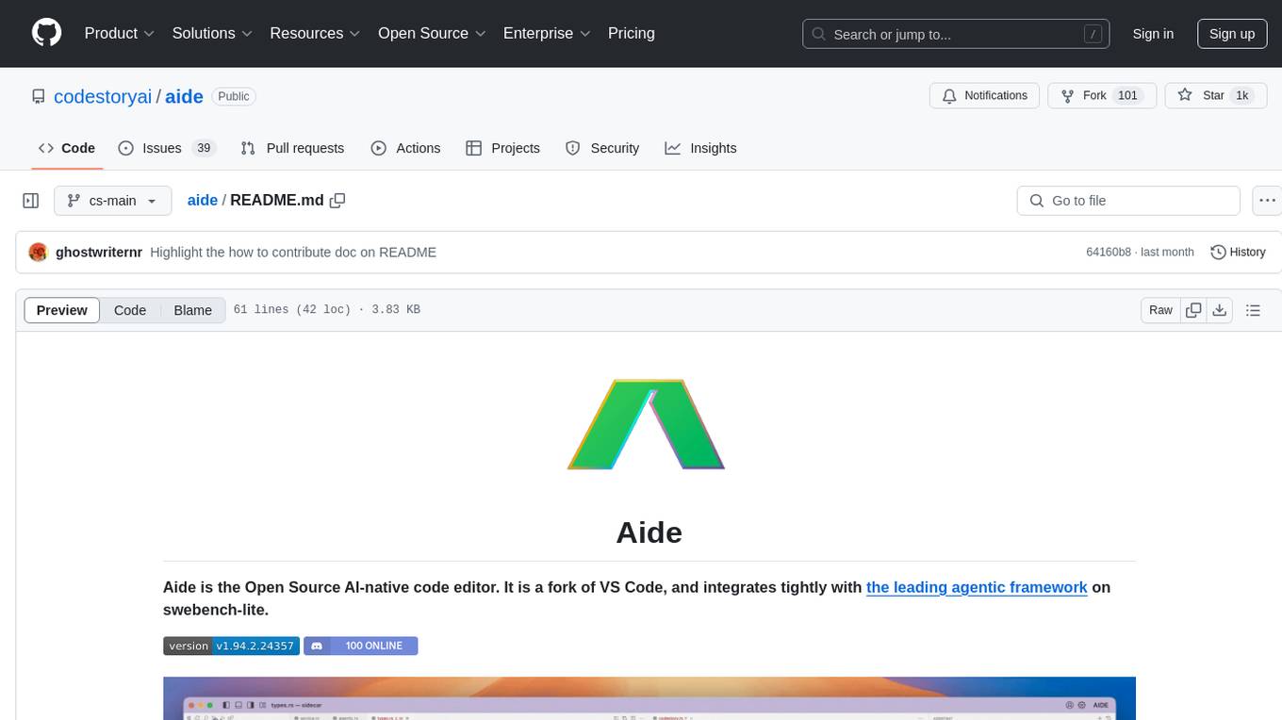The height and width of the screenshot is (720, 1282).
Task: Switch to the Pull requests tab
Action: tap(292, 148)
